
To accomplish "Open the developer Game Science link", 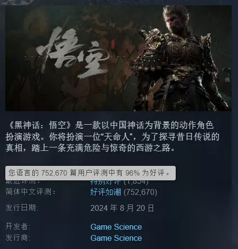I will [116, 227].
